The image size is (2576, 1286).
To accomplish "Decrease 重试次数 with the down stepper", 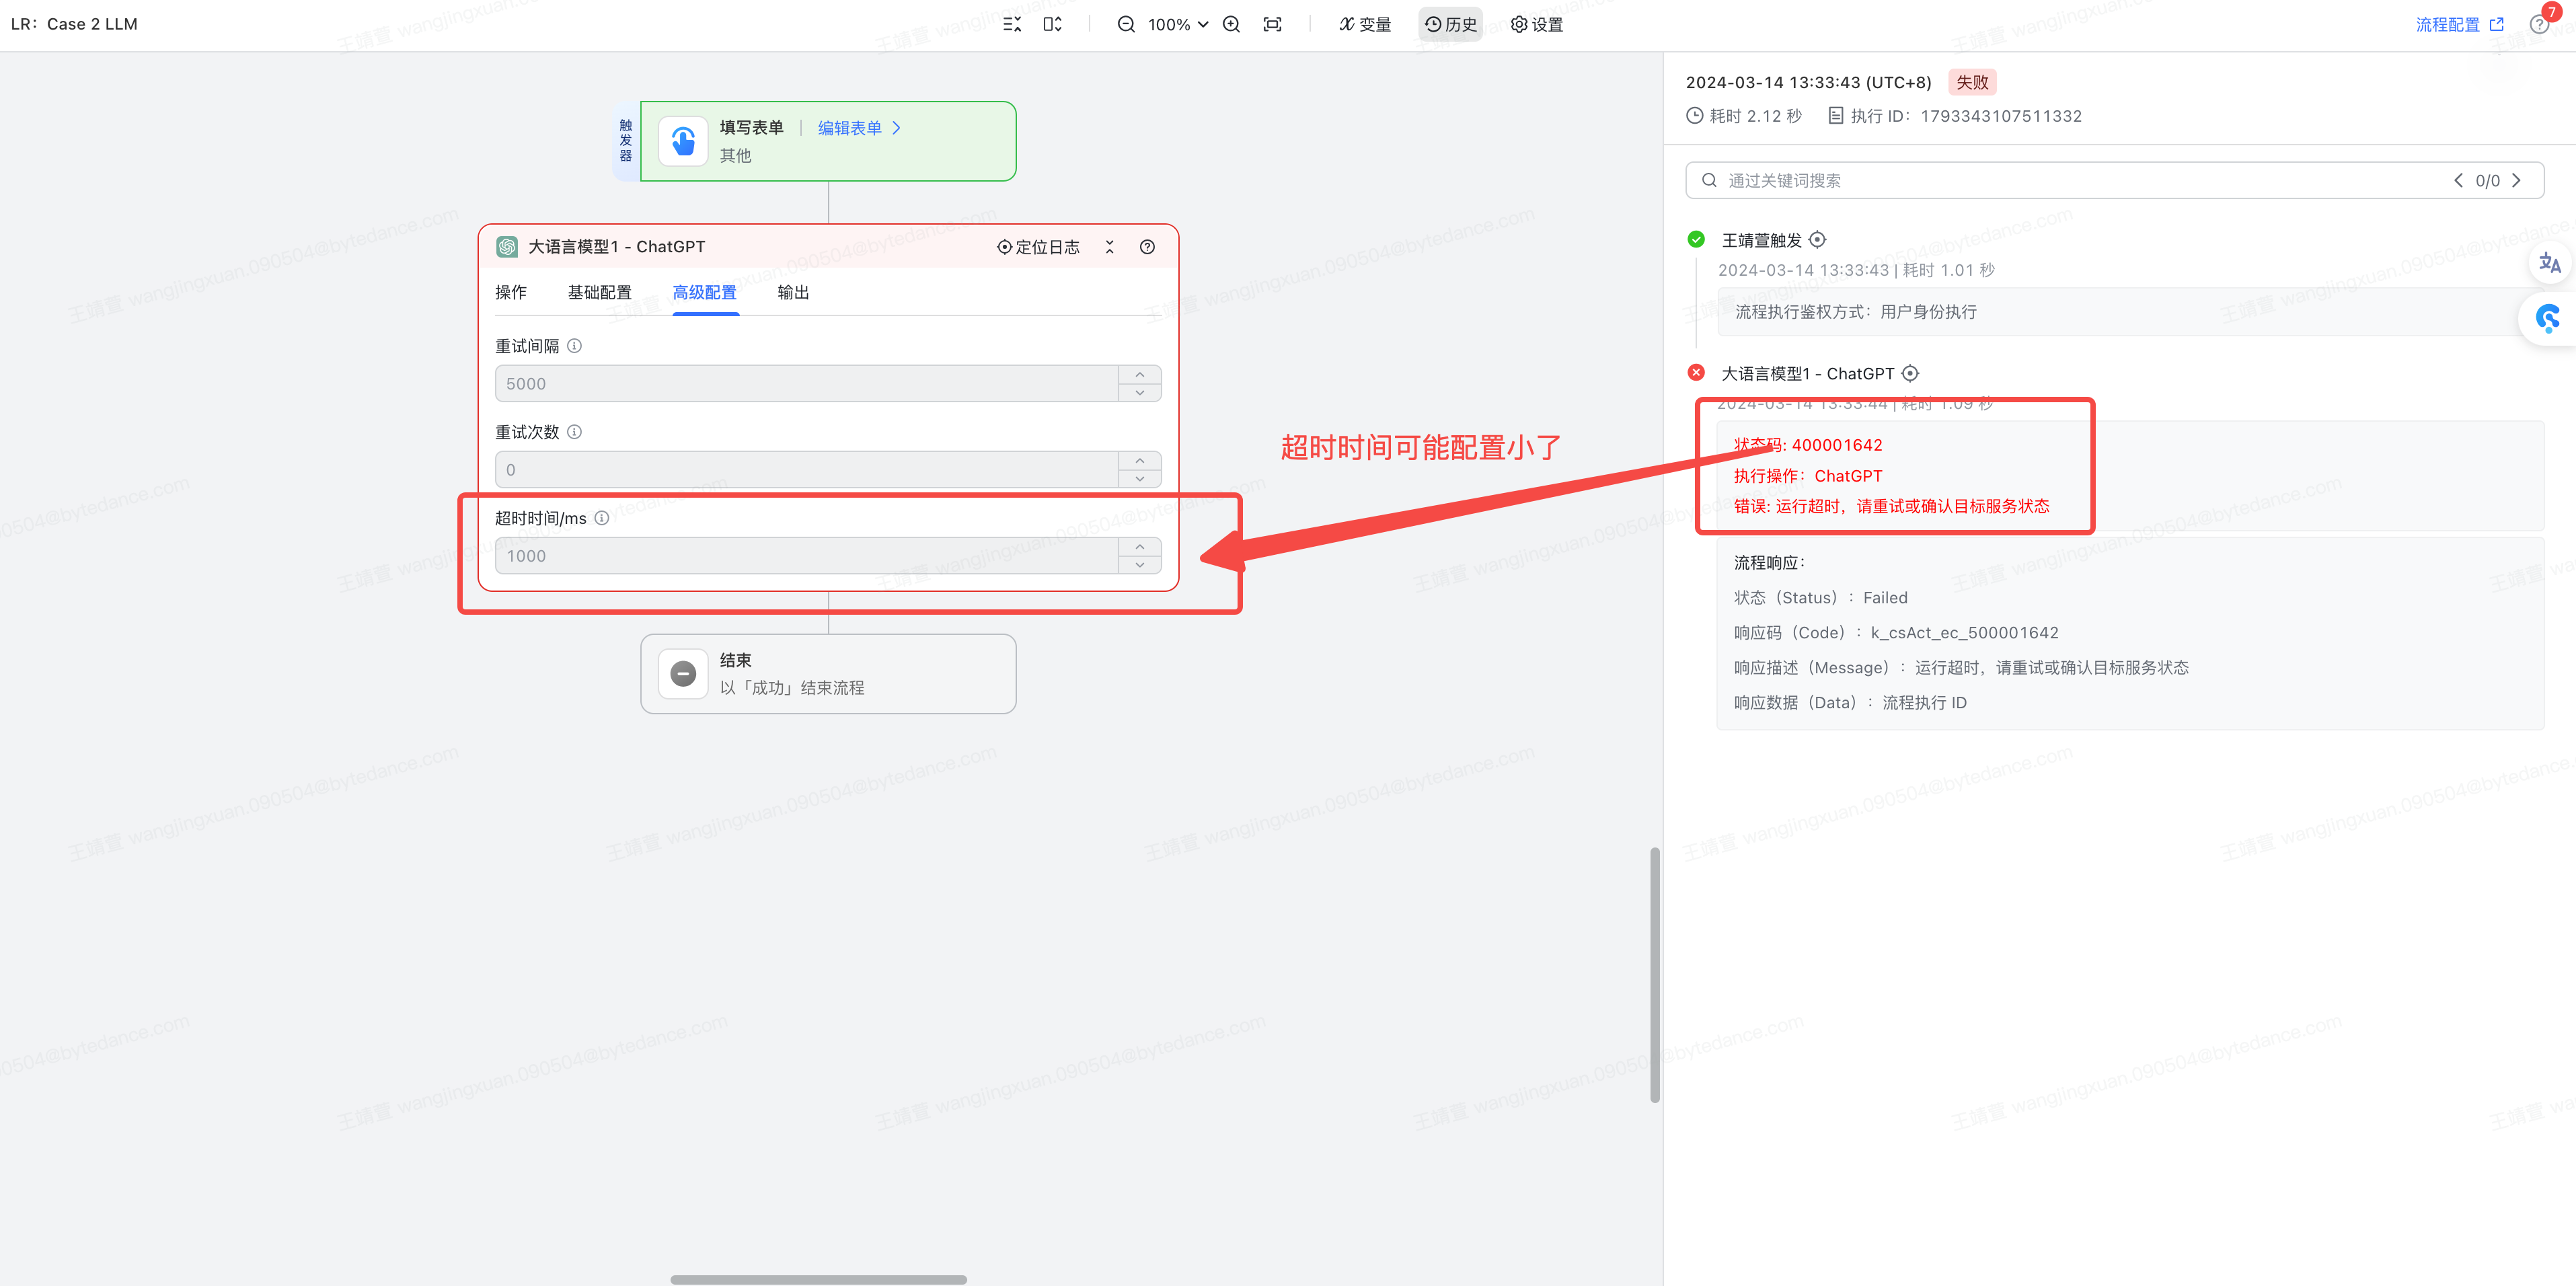I will click(1139, 479).
